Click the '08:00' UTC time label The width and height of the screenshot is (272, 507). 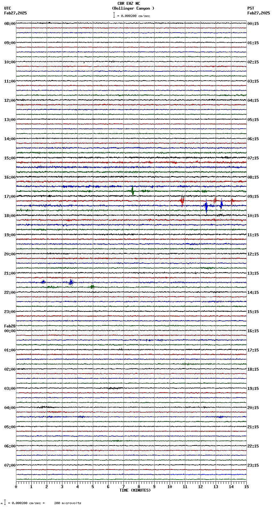point(10,24)
